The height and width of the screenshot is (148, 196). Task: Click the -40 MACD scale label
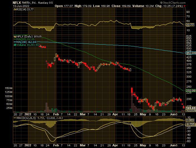[x=189, y=135]
